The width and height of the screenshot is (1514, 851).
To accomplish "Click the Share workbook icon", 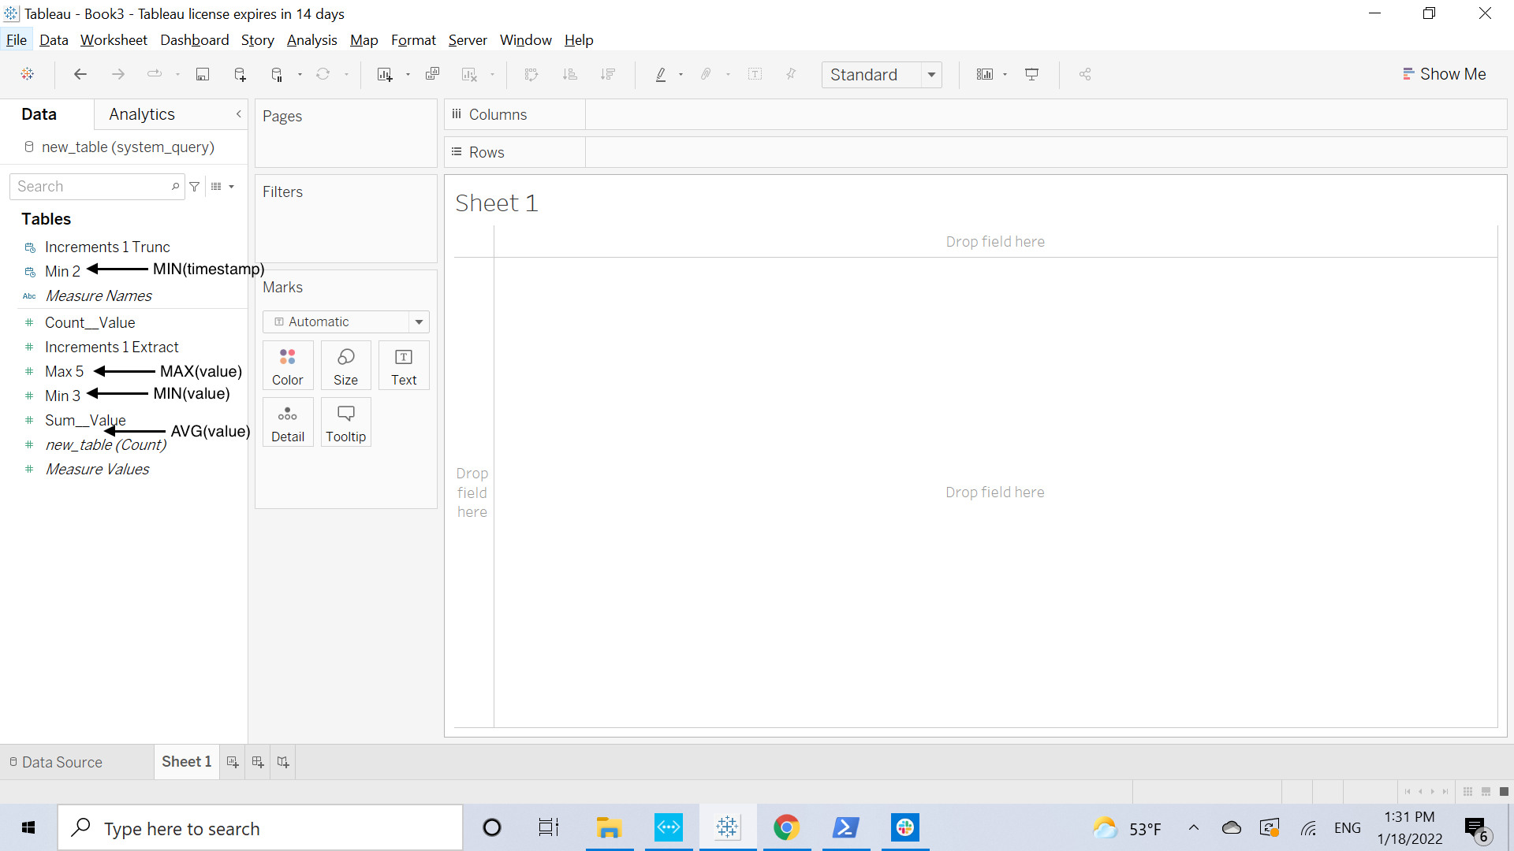I will [x=1085, y=74].
